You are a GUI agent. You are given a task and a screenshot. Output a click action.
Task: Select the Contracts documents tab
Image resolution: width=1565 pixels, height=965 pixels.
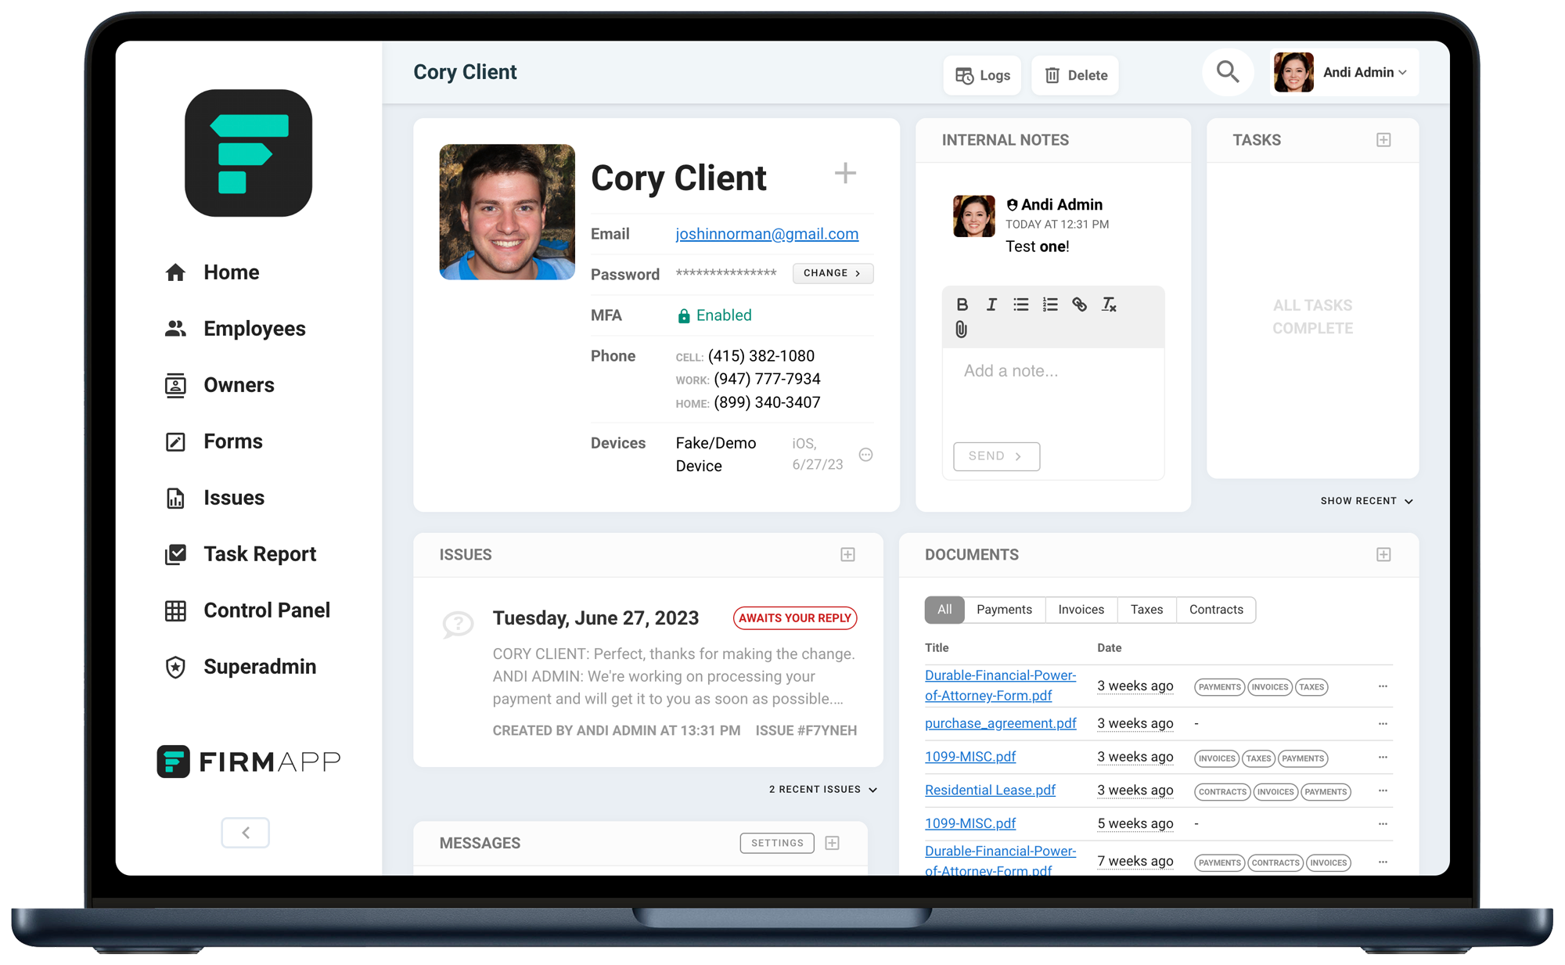click(1216, 610)
